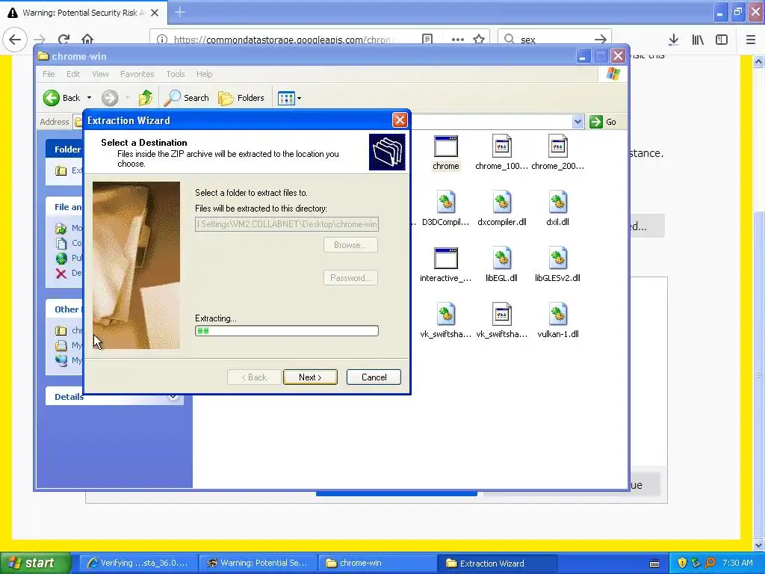Reload the page in Firefox
Screen dimensions: 765x574
click(x=64, y=40)
